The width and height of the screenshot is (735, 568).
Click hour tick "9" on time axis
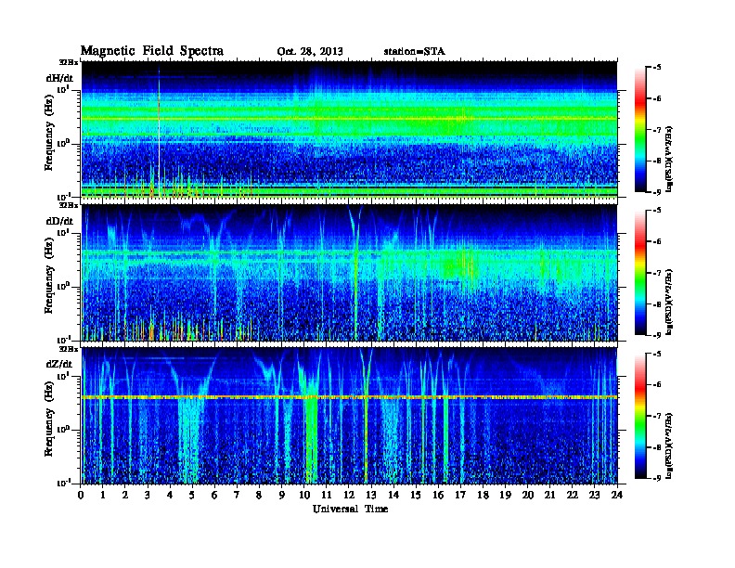click(x=282, y=496)
